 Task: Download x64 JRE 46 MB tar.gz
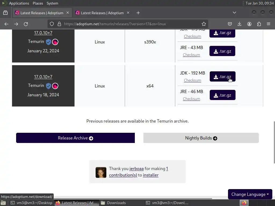[x=223, y=95]
